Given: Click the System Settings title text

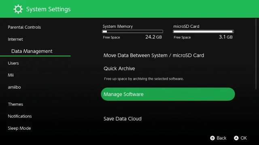Looking at the screenshot, I should (48, 9).
